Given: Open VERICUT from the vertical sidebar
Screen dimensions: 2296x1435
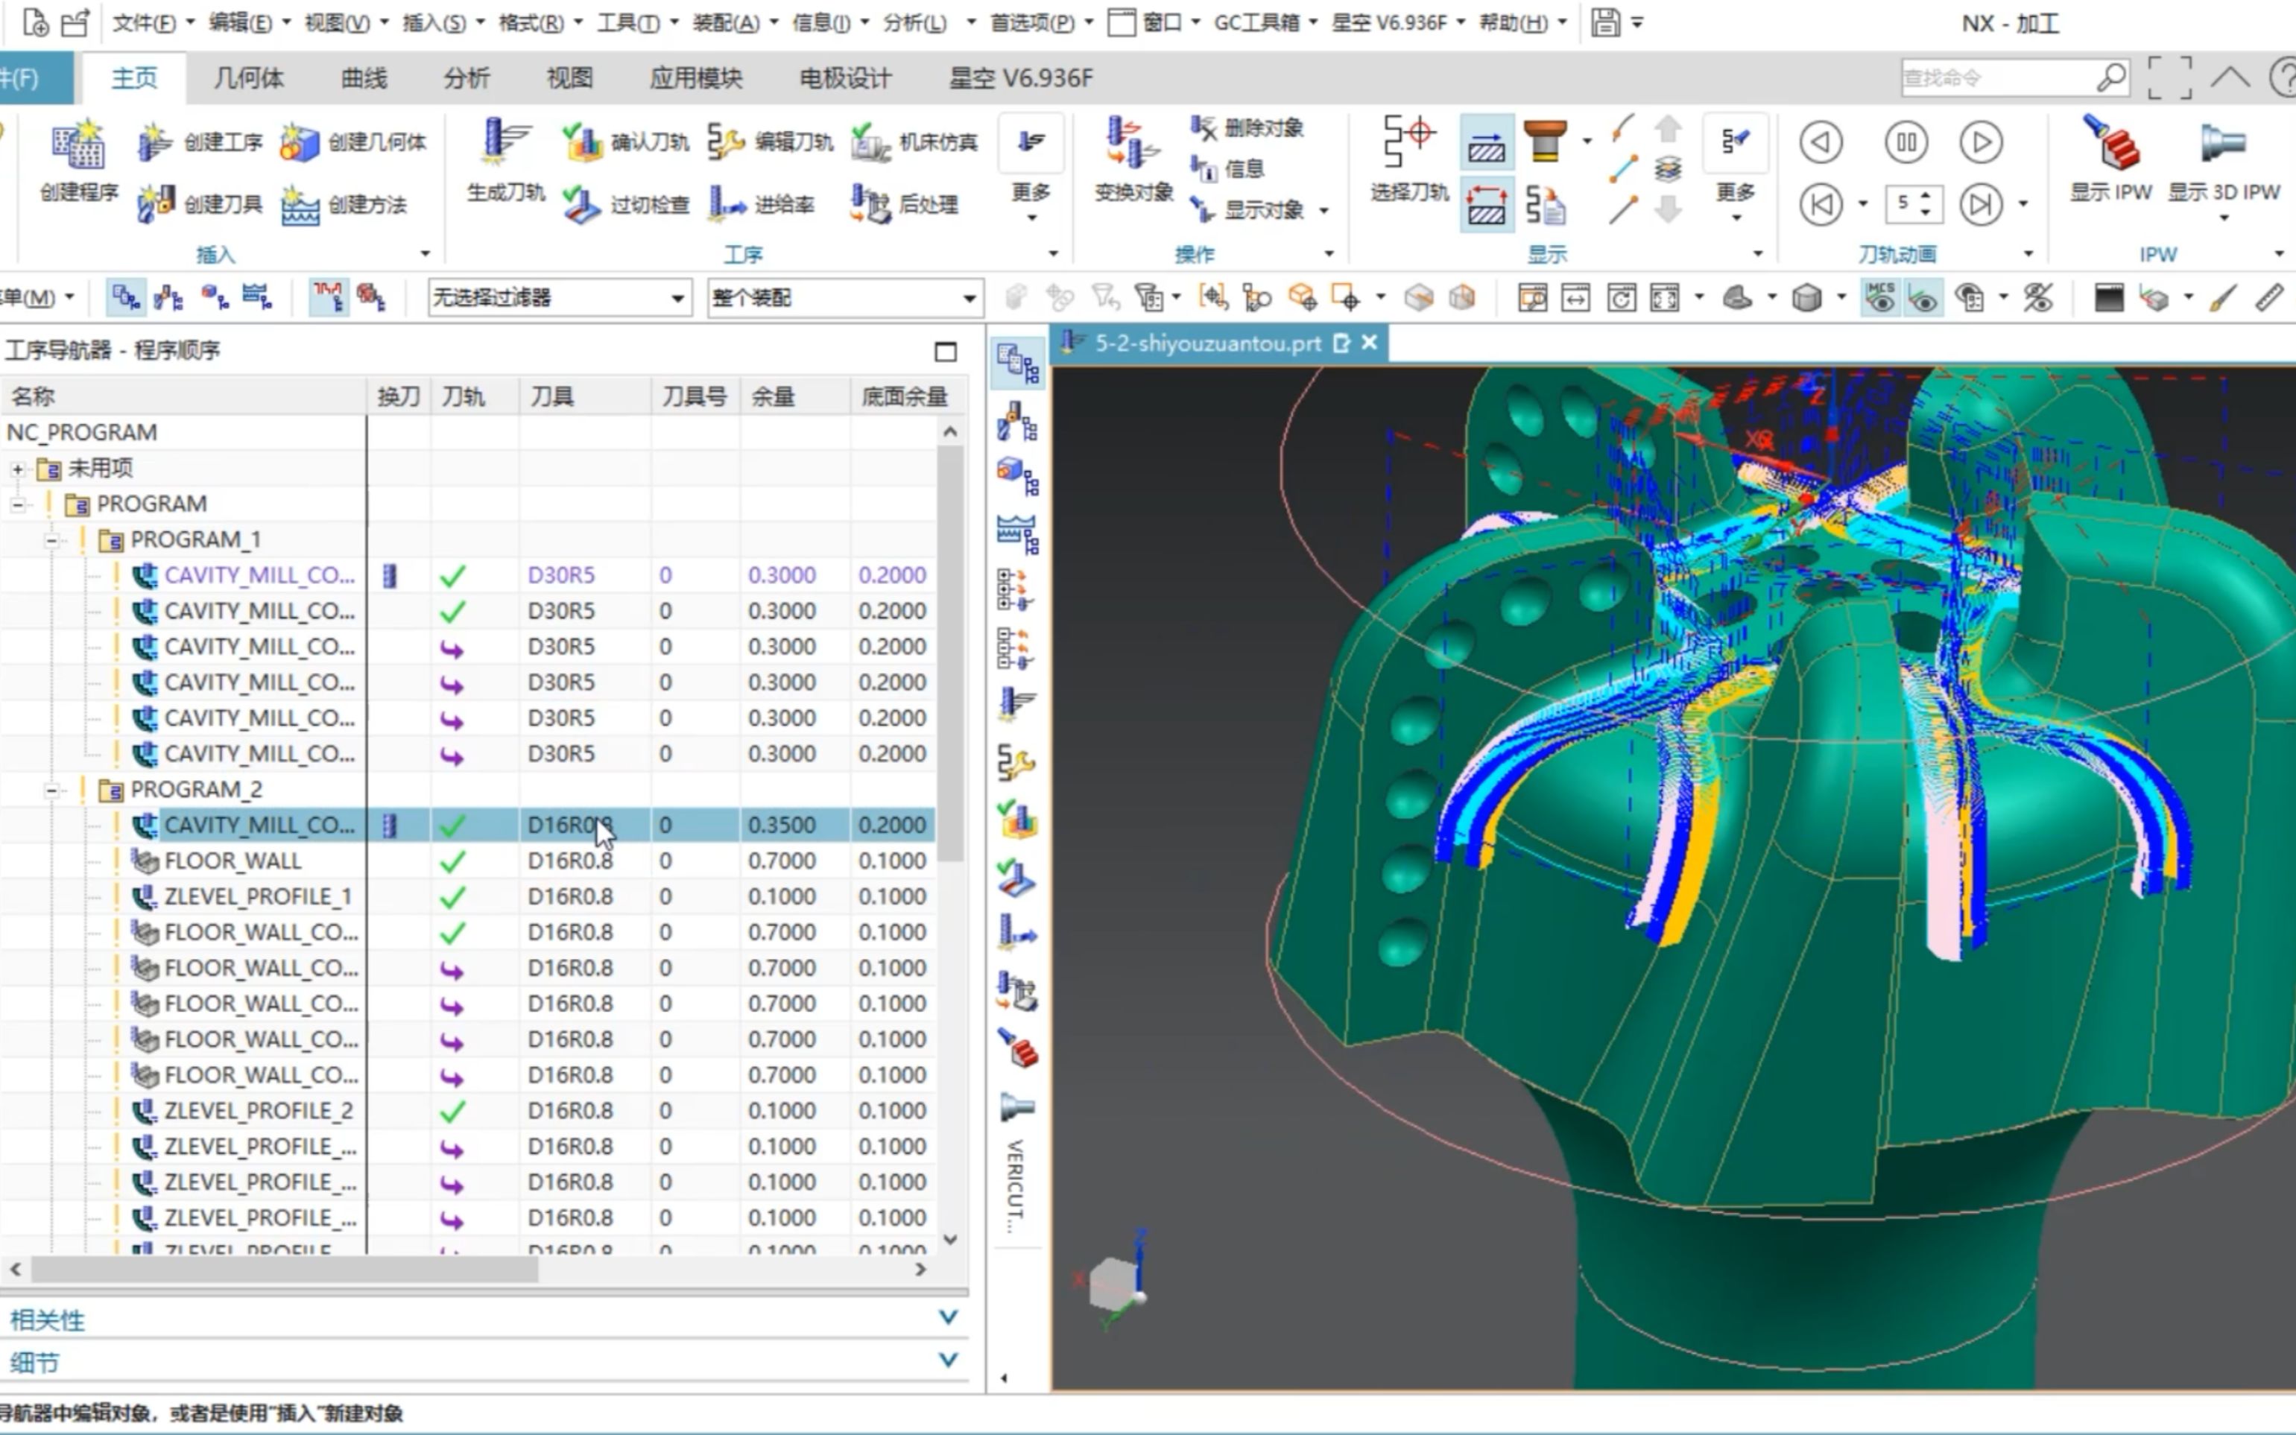Looking at the screenshot, I should click(1015, 1186).
